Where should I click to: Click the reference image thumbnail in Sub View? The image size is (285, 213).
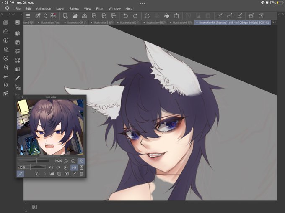[50, 127]
